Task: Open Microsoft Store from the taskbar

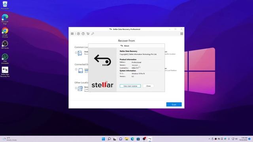Action: 138,139
